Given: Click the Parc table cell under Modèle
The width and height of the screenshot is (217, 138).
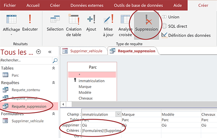Looking at the screenshot, I should (181, 120).
